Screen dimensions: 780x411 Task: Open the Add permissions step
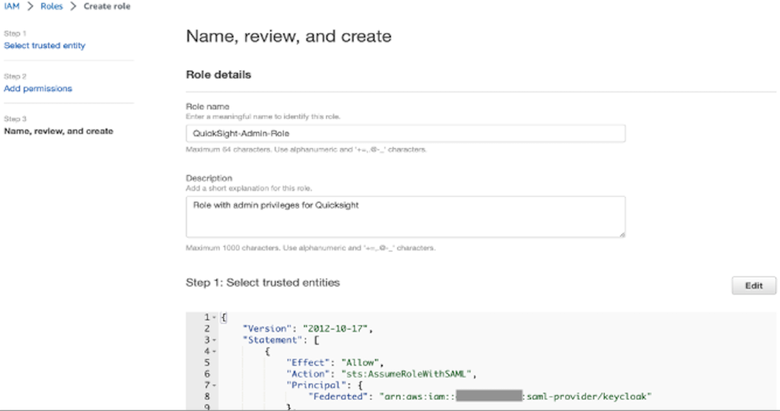[x=38, y=88]
